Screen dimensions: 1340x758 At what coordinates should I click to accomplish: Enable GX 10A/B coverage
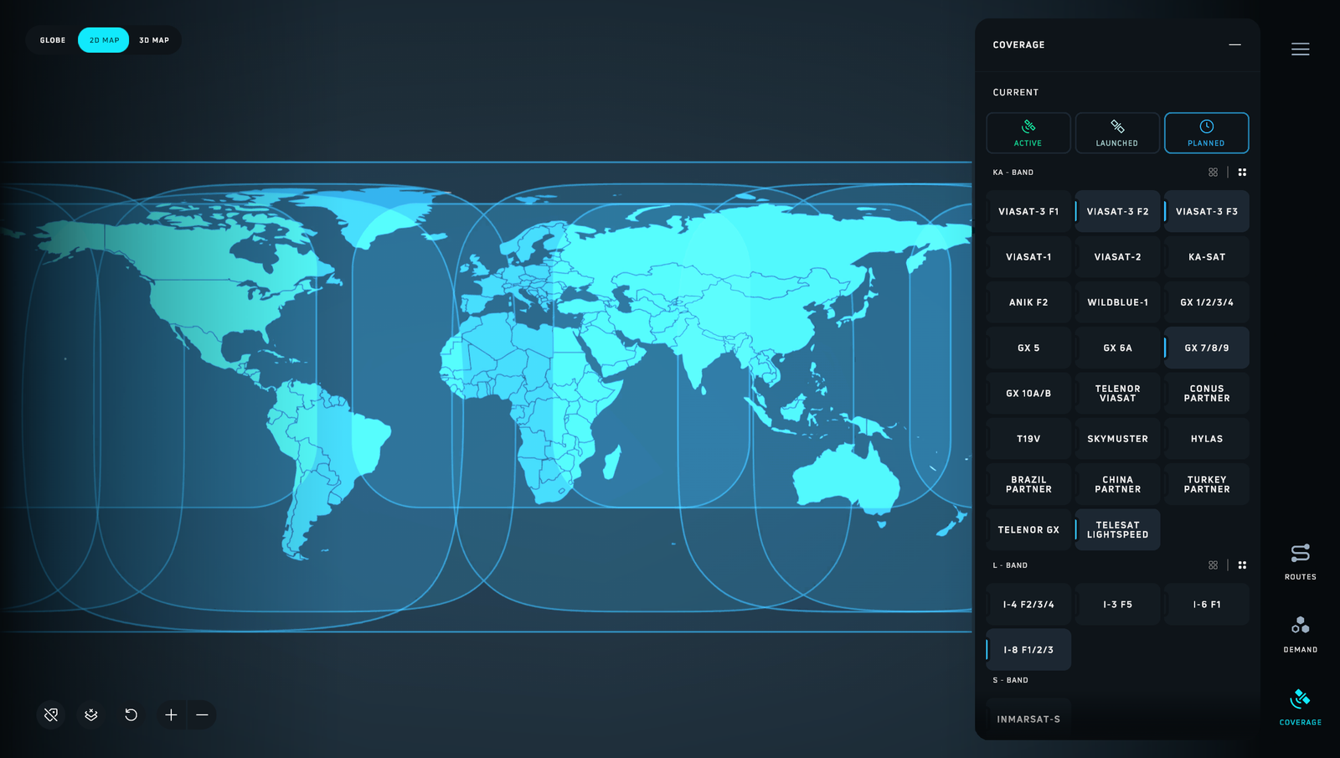click(1028, 394)
